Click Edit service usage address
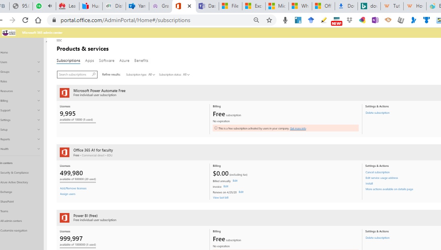The width and height of the screenshot is (441, 250). tap(382, 178)
